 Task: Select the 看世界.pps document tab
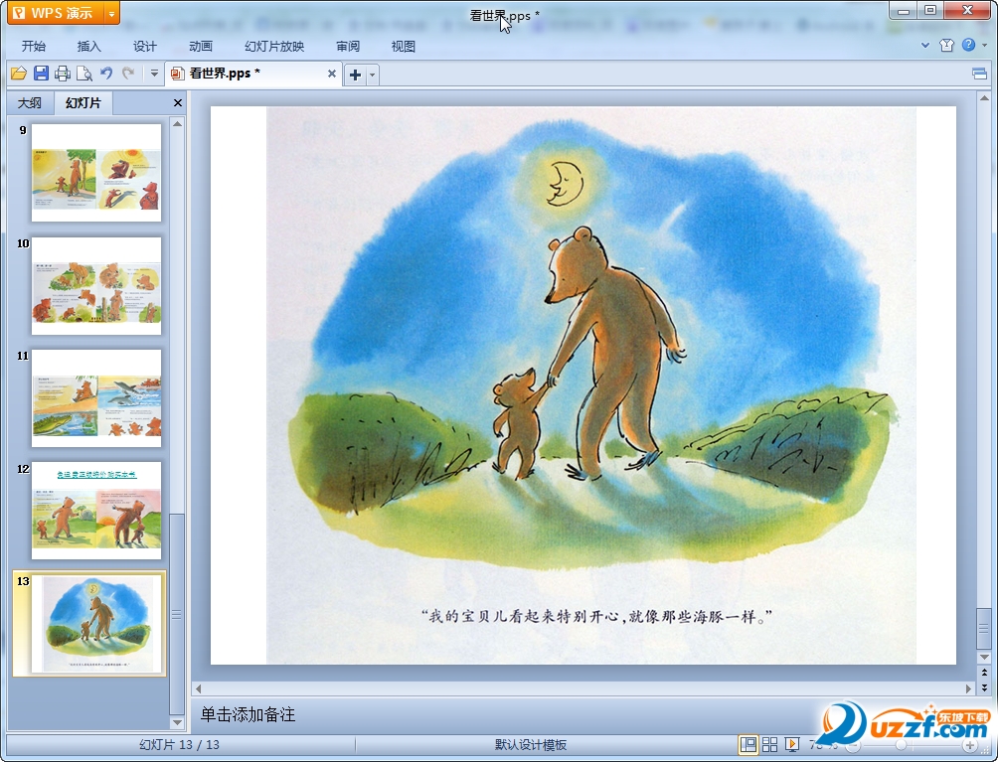[x=253, y=74]
